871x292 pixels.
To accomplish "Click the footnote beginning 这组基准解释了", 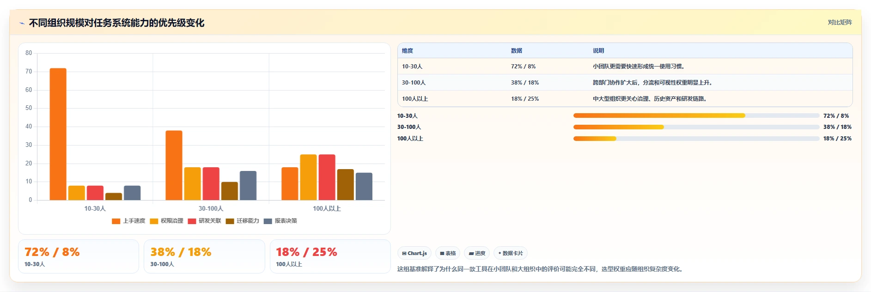I will coord(541,269).
